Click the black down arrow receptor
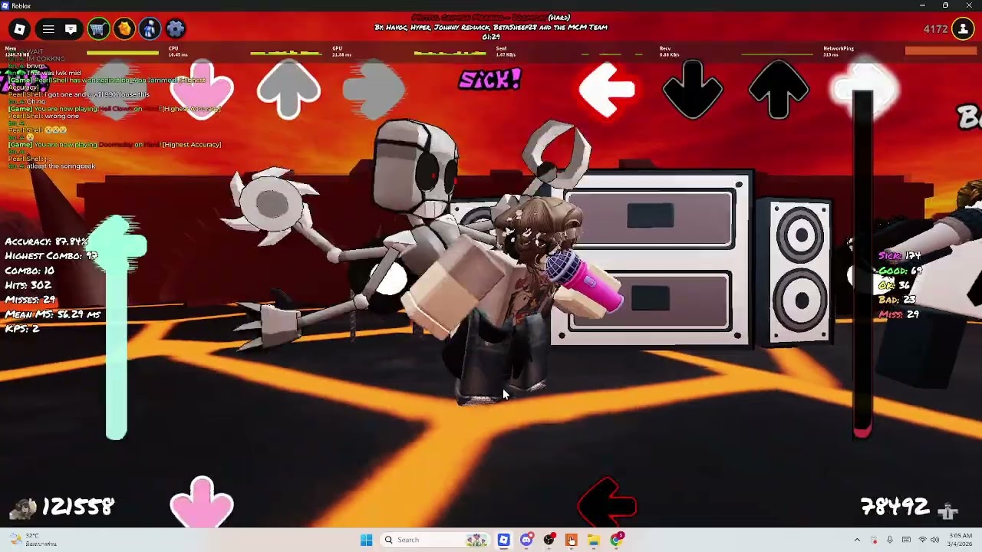 tap(693, 90)
